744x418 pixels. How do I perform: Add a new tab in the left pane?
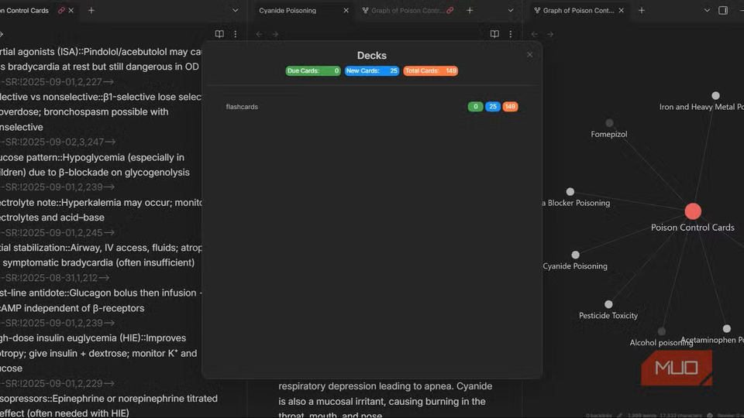(x=91, y=11)
